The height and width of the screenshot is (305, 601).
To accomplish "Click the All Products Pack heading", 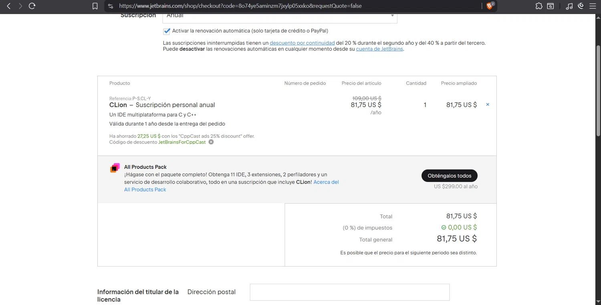I will 145,167.
